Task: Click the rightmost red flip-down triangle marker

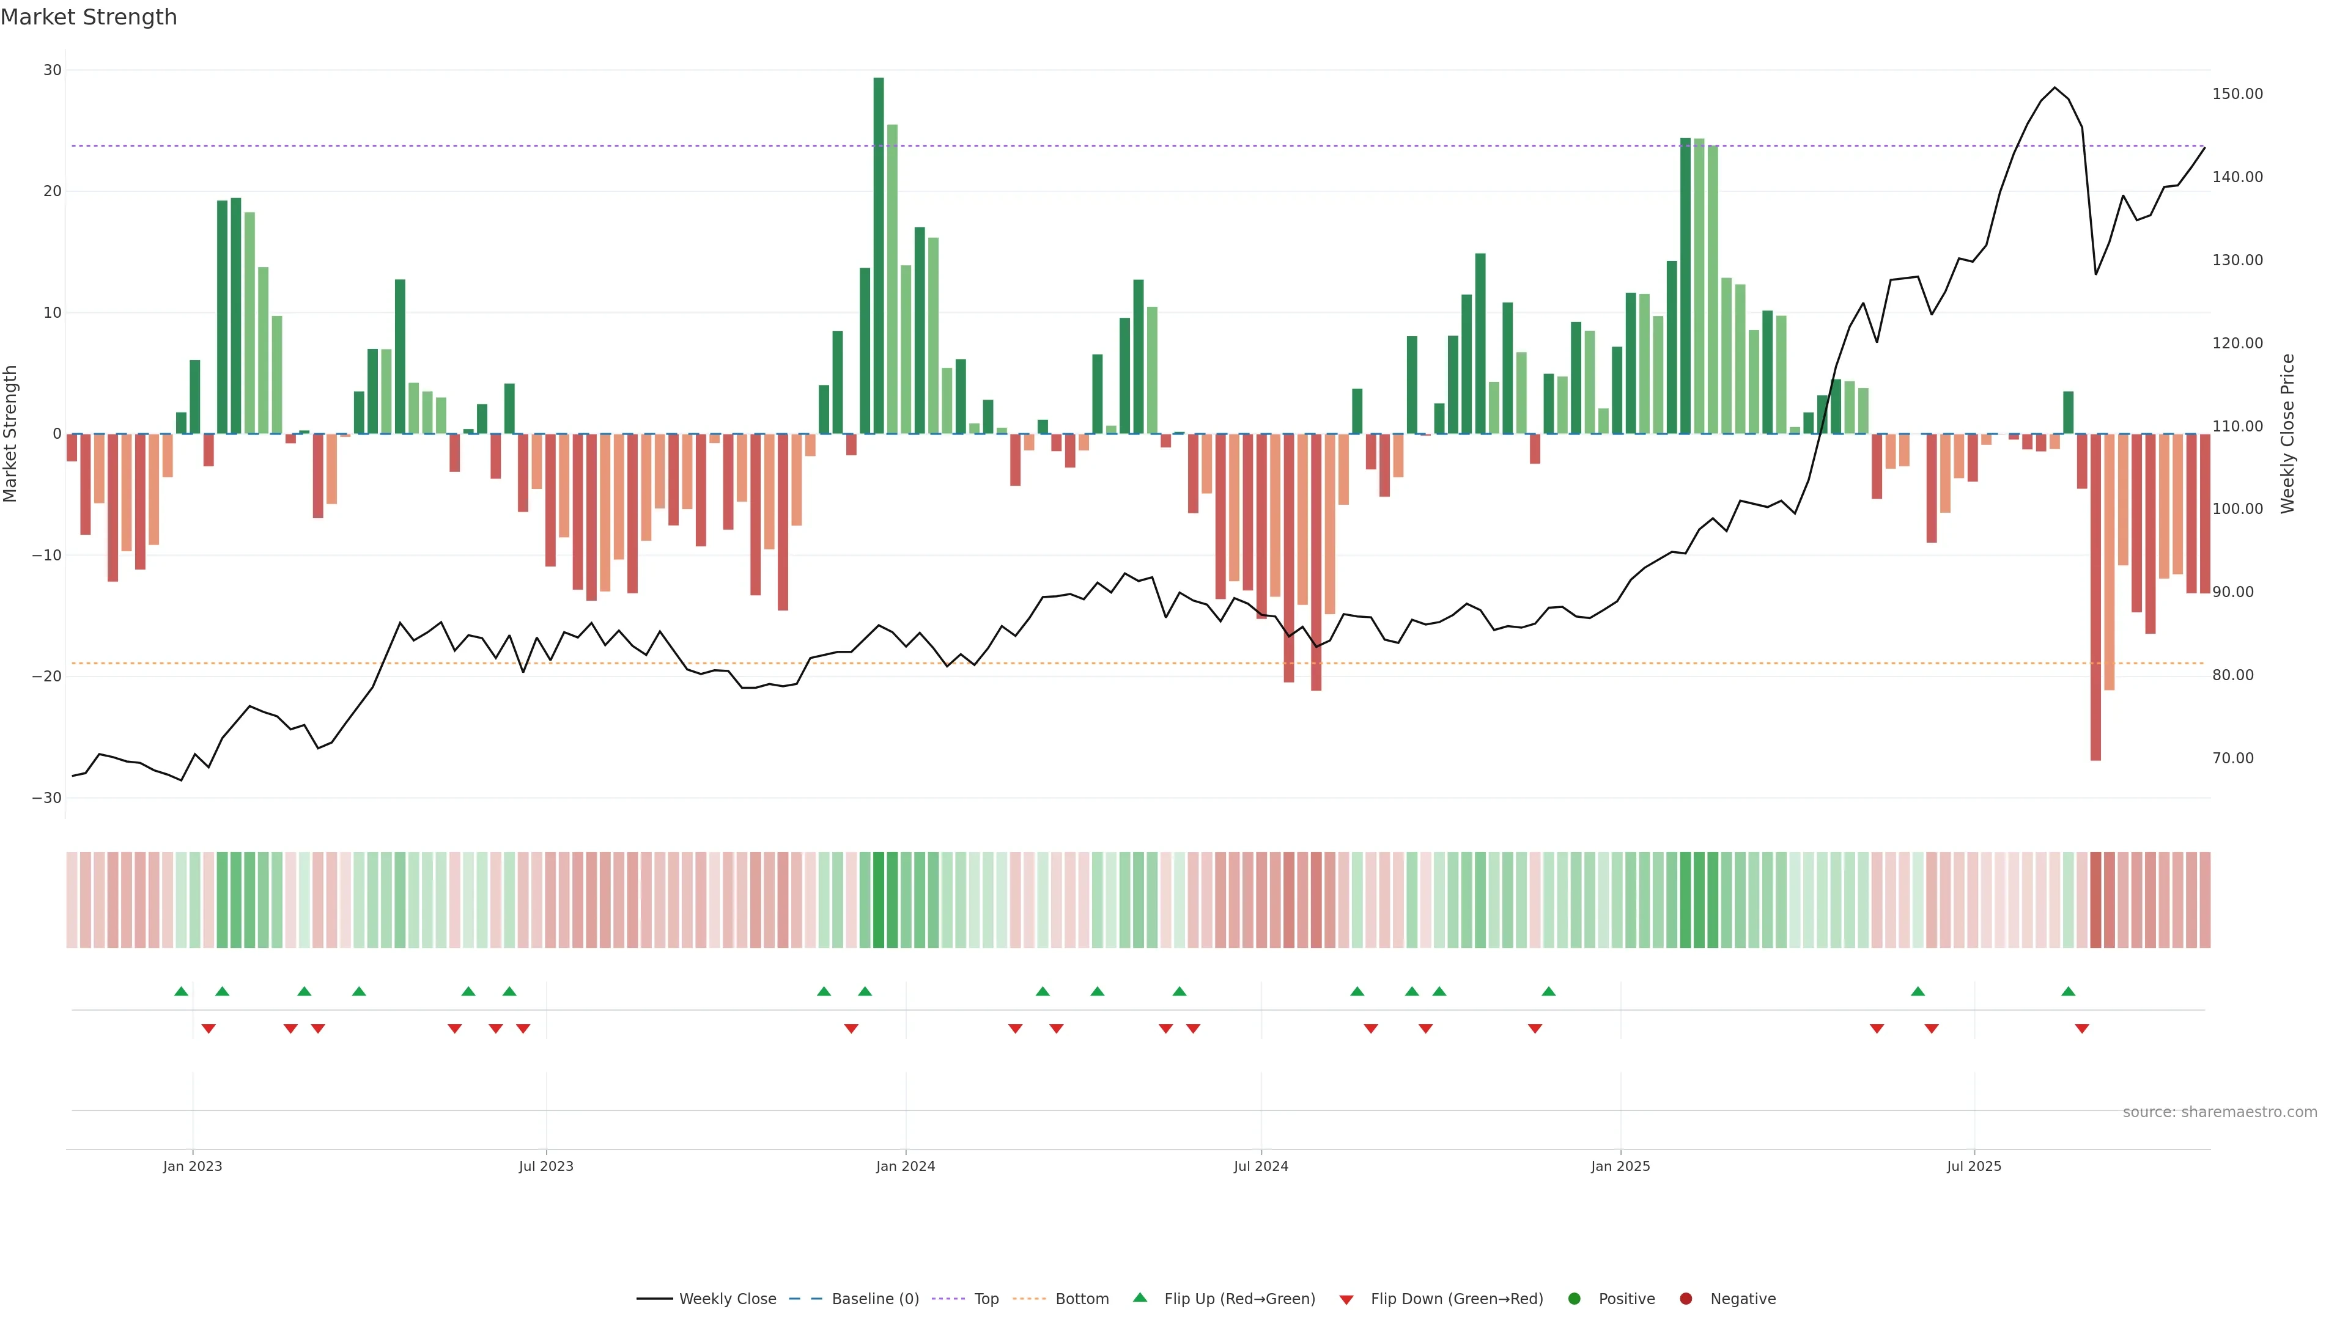Action: [x=2082, y=1028]
